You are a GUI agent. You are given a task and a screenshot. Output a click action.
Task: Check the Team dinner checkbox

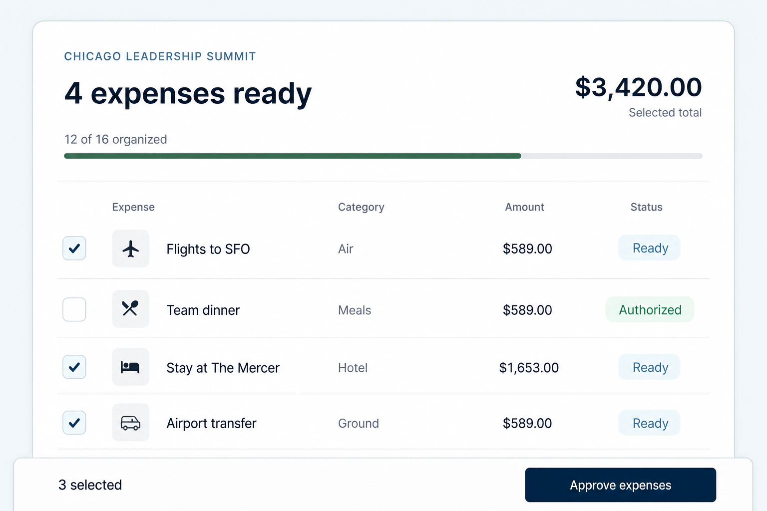74,309
